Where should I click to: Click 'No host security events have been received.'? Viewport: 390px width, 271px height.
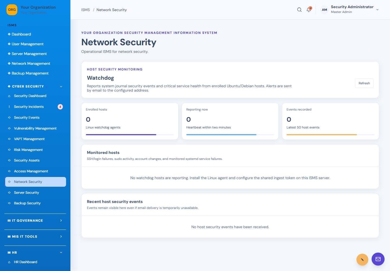click(x=230, y=227)
